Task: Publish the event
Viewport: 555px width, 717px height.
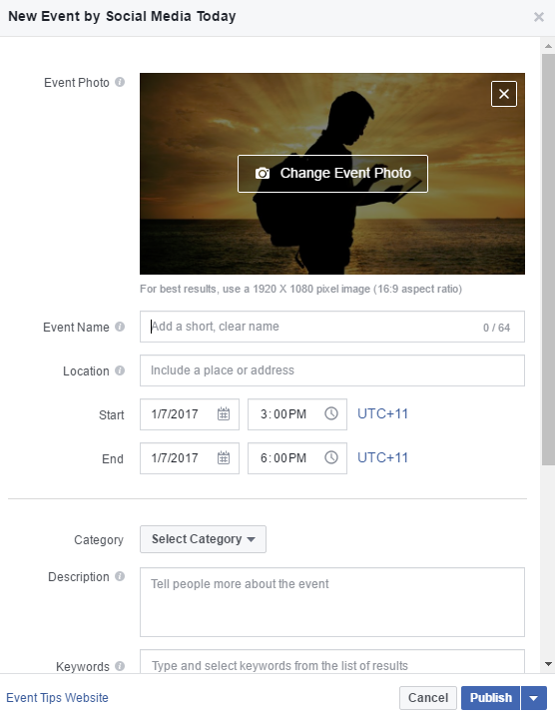Action: click(x=490, y=698)
